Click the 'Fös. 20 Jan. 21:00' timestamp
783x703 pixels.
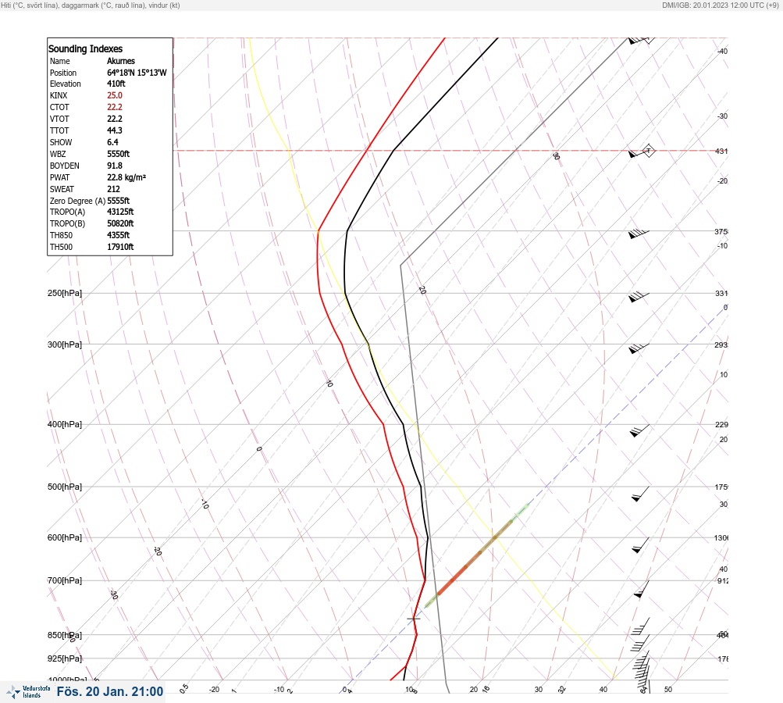point(110,691)
